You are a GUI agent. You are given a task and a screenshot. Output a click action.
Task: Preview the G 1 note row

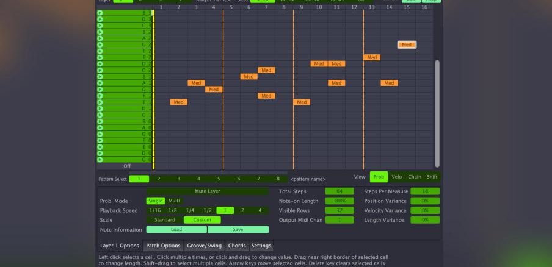pos(100,89)
